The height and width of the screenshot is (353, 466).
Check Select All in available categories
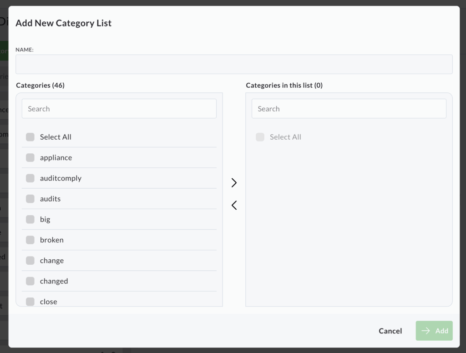pos(30,137)
